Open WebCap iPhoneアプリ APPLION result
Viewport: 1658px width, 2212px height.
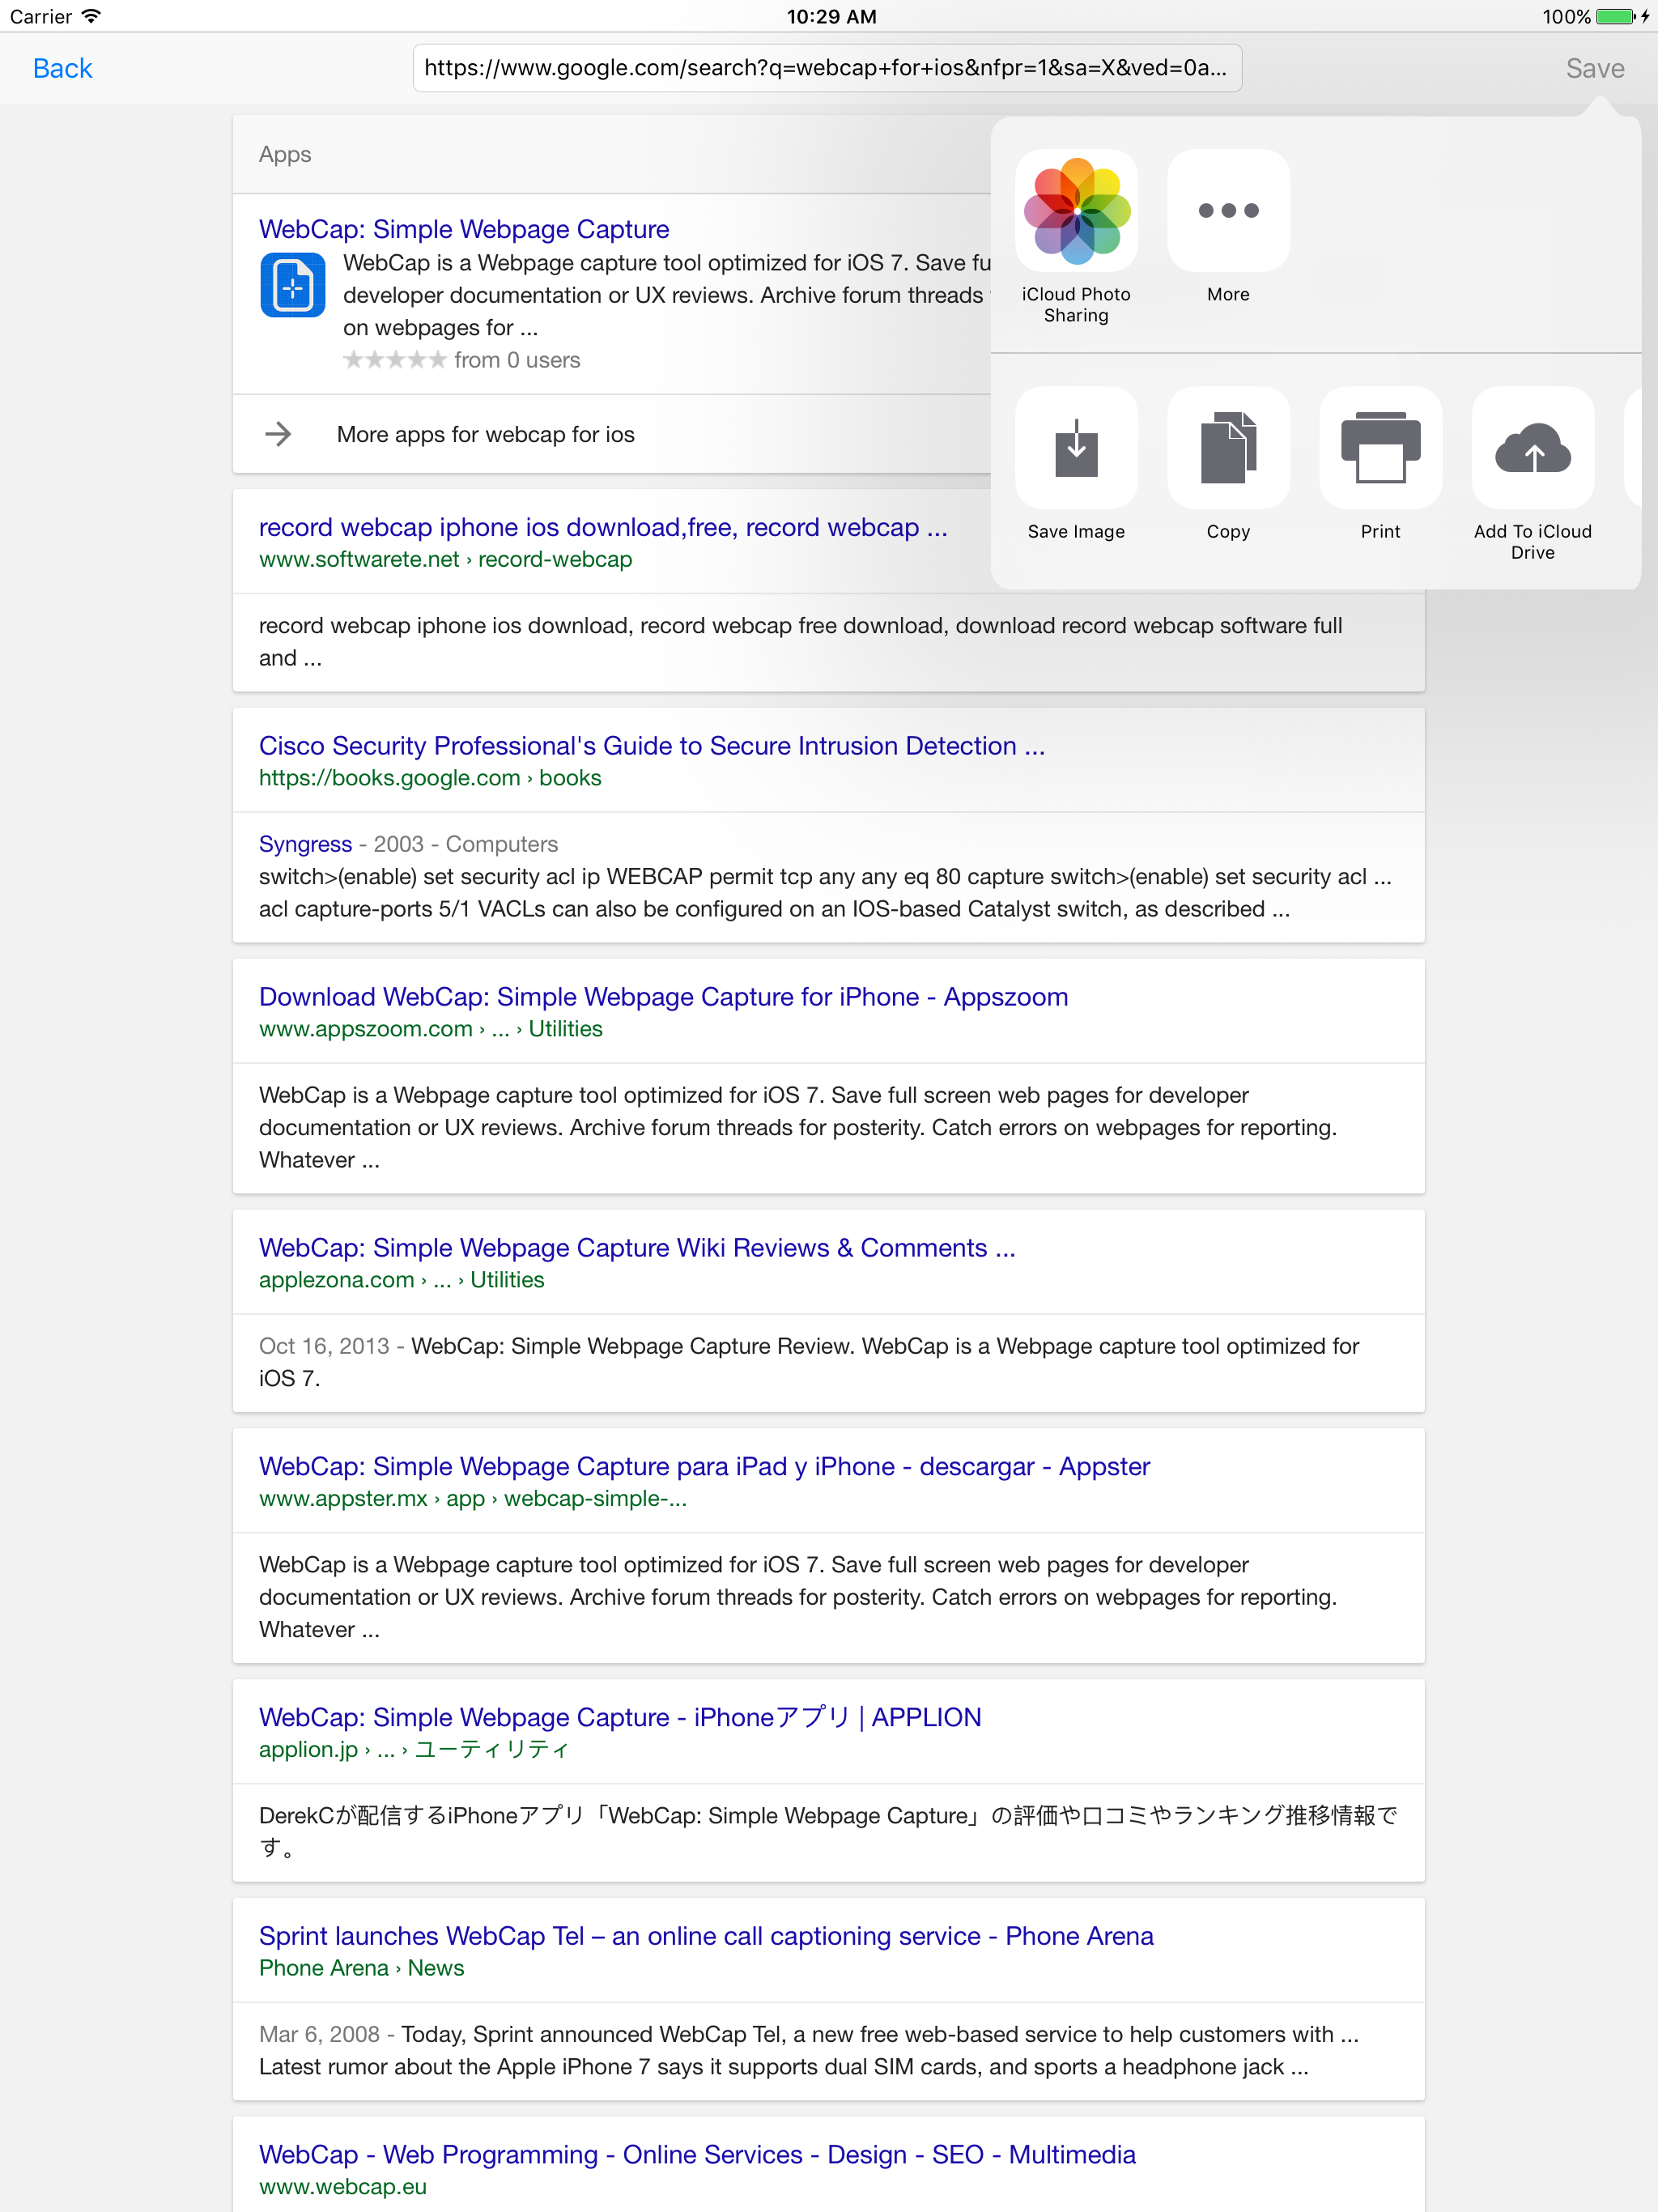coord(620,1718)
